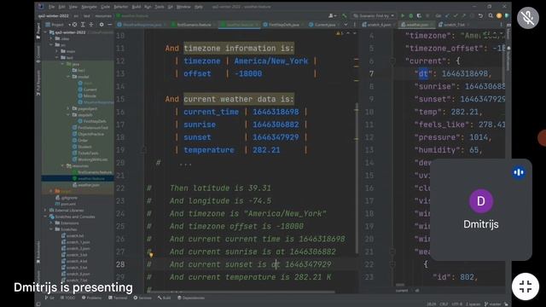This screenshot has width=546, height=307.
Task: Run the Scenario configuration with green play
Action: pyautogui.click(x=403, y=15)
